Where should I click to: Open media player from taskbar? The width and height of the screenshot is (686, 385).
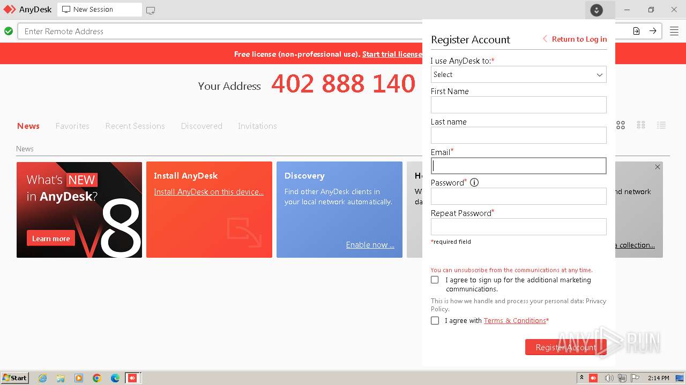[x=79, y=378]
